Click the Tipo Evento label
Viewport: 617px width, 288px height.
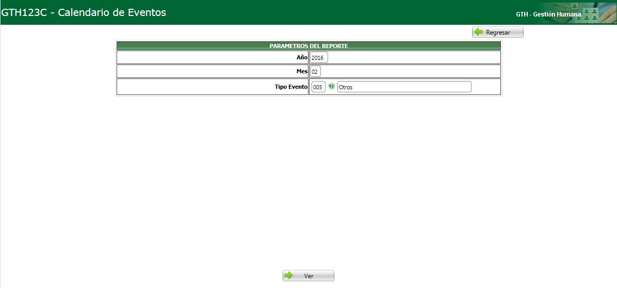pos(291,87)
